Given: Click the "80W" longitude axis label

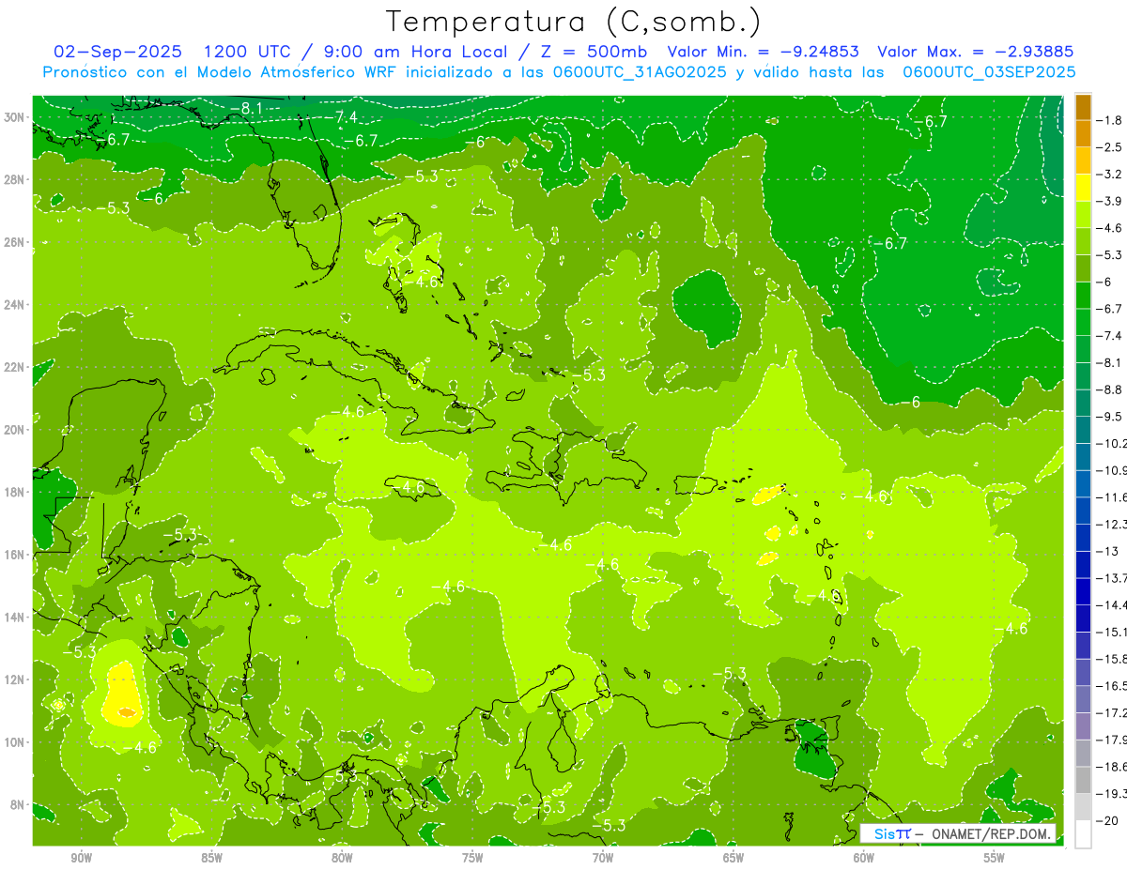Looking at the screenshot, I should (342, 857).
